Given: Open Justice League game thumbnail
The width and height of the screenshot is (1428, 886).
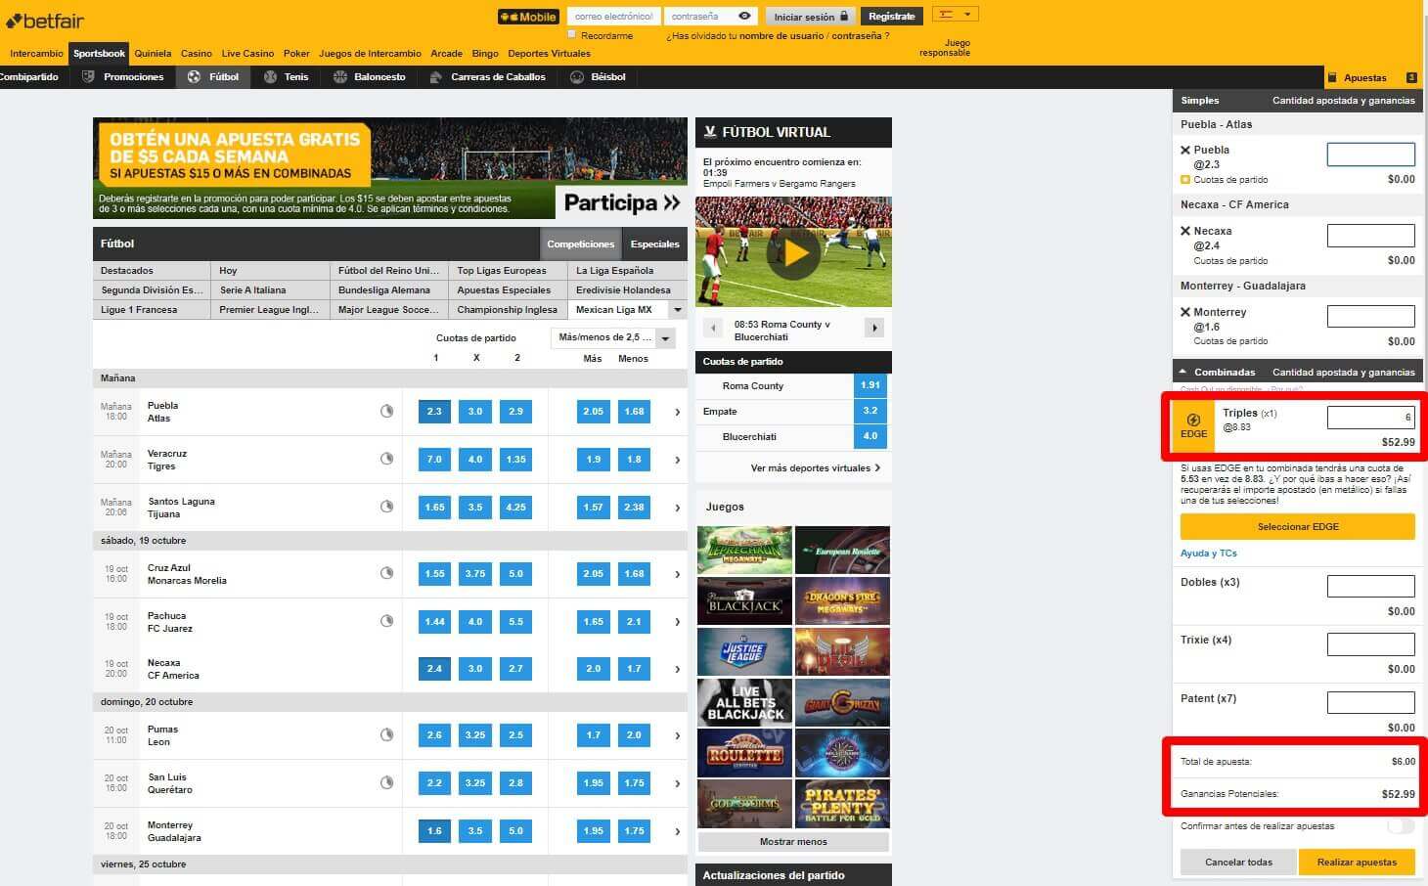Looking at the screenshot, I should pos(744,652).
